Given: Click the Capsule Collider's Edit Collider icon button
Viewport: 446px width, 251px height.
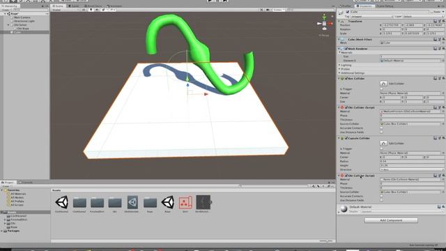Looking at the screenshot, I should (x=383, y=144).
